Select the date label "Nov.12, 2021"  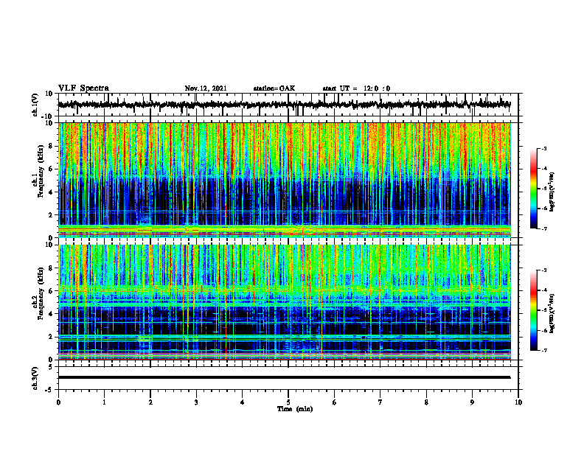(206, 88)
